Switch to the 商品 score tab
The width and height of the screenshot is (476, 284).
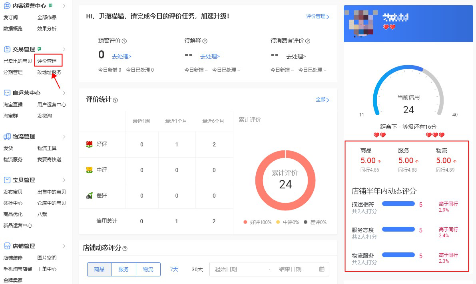99,270
